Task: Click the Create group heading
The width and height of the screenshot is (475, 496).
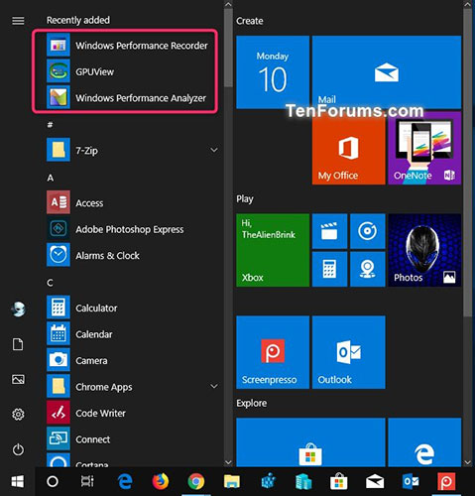Action: [x=250, y=21]
